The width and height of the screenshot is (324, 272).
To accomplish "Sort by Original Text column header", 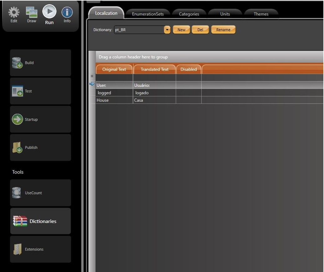I will (x=114, y=69).
